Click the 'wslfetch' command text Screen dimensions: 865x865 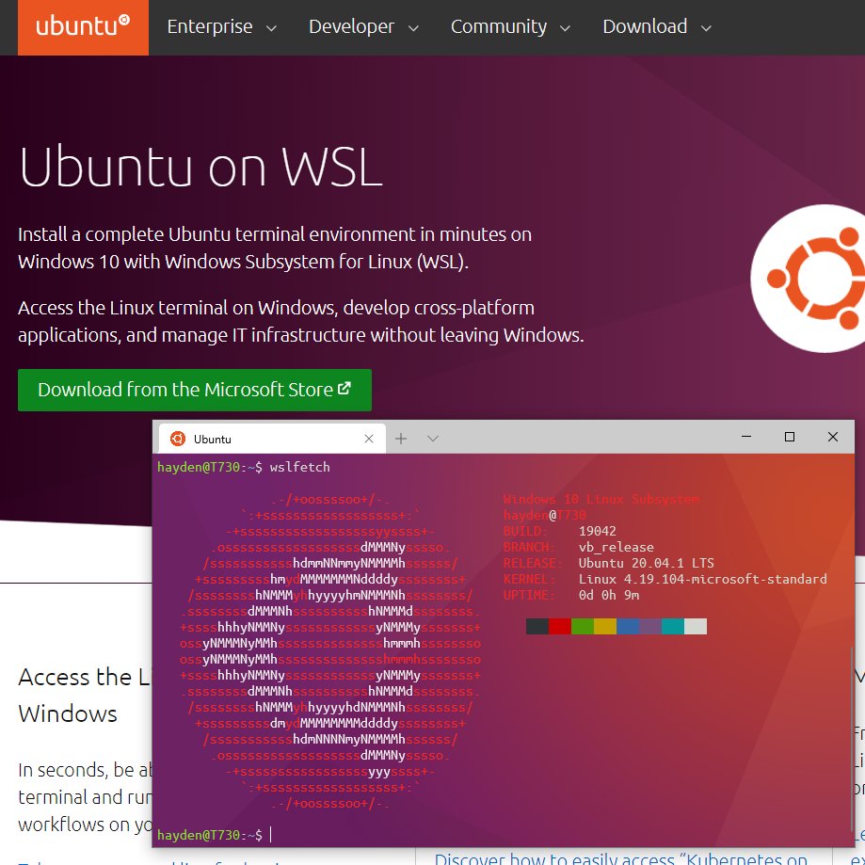(299, 467)
